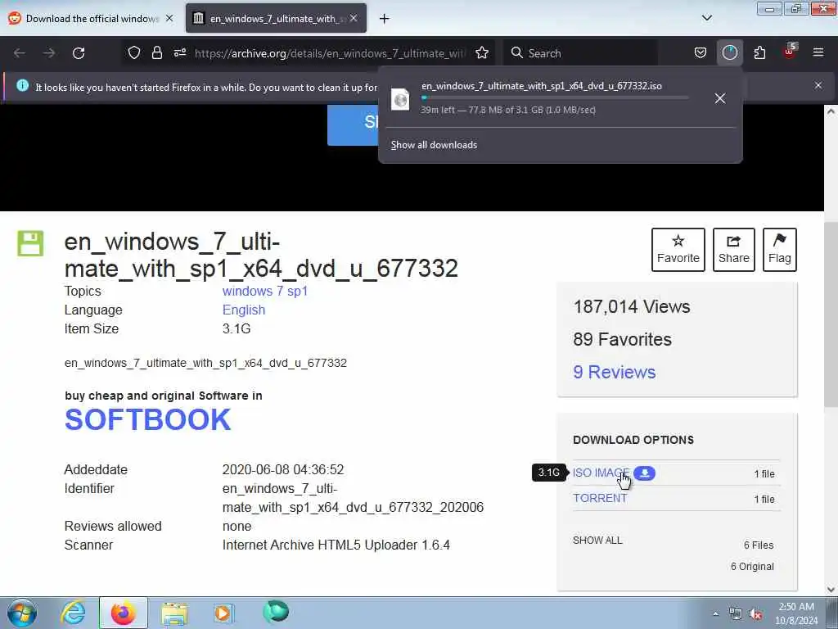Click the archive.org URL address field
This screenshot has width=838, height=629.
330,53
